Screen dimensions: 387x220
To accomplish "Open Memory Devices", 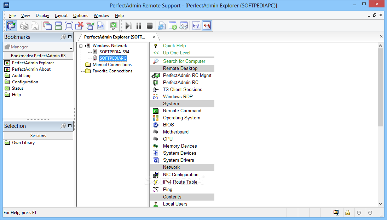I will tap(180, 146).
